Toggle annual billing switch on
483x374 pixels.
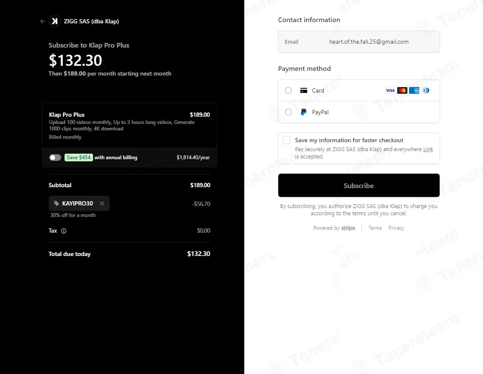click(x=55, y=157)
